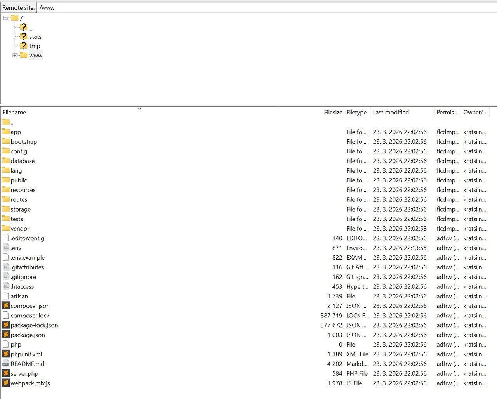
Task: Select the www folder in the tree
Action: coord(36,55)
